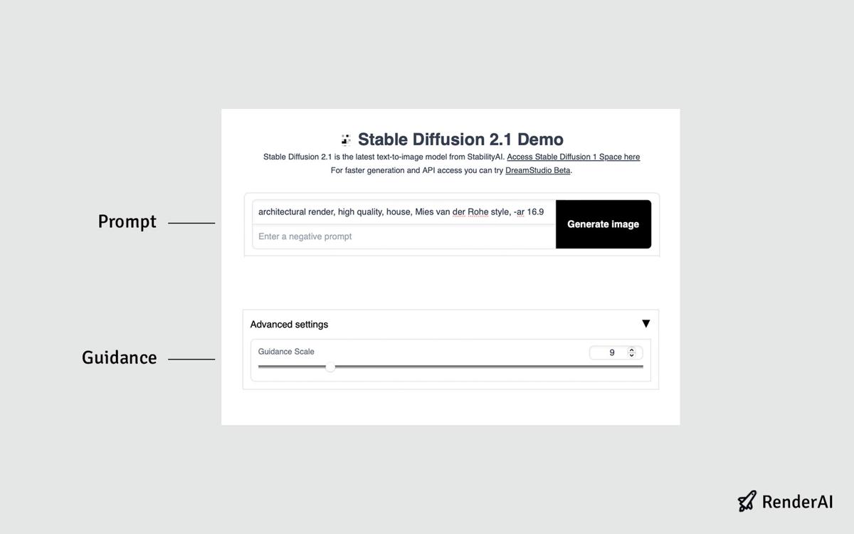Viewport: 854px width, 534px height.
Task: Click the RenderAI wordmark text
Action: click(797, 501)
